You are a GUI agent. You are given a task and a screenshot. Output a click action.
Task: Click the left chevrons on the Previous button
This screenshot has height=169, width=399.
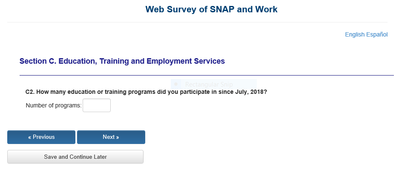(30, 137)
